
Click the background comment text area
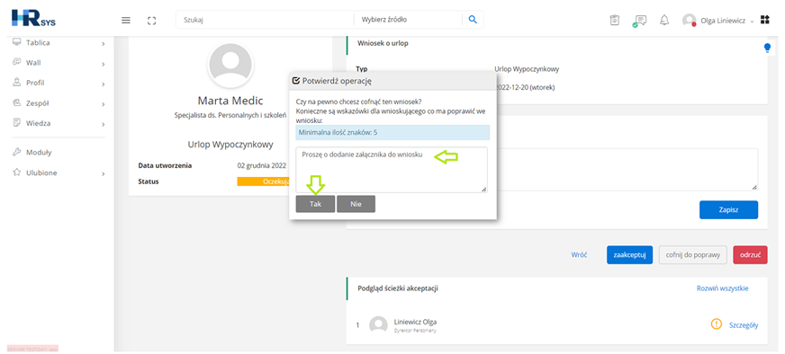pyautogui.click(x=627, y=169)
